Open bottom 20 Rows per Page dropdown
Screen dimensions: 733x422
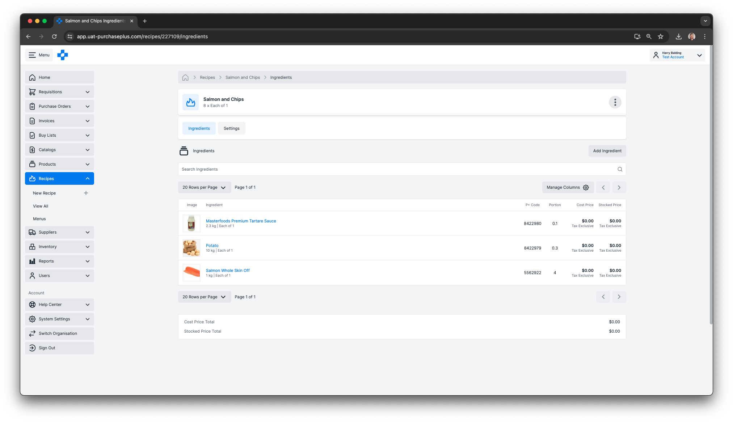pos(205,297)
